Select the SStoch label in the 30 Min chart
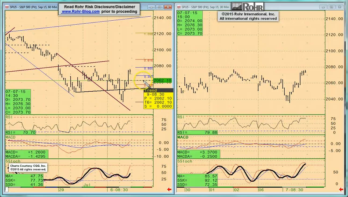Image resolution: width=348 pixels, height=197 pixels. click(x=184, y=161)
